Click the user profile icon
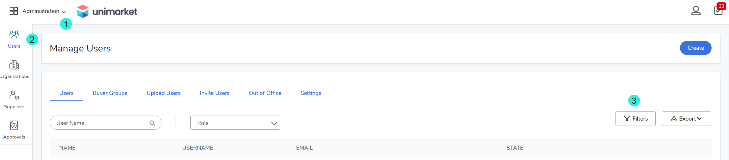The height and width of the screenshot is (160, 729). point(696,11)
